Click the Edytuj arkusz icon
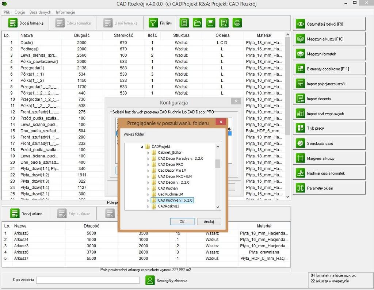Viewport: 374px width, 290px height. [x=62, y=213]
